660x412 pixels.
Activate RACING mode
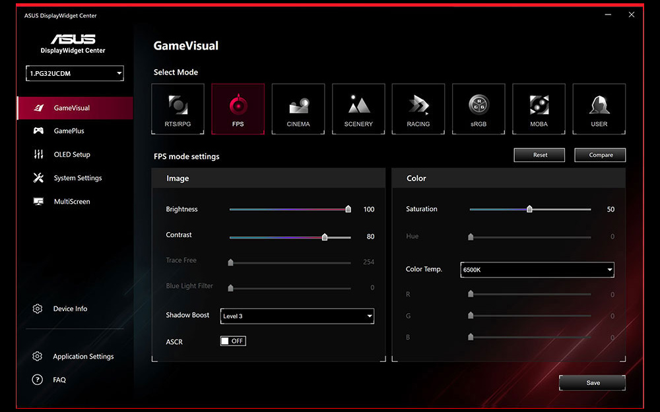pos(418,108)
